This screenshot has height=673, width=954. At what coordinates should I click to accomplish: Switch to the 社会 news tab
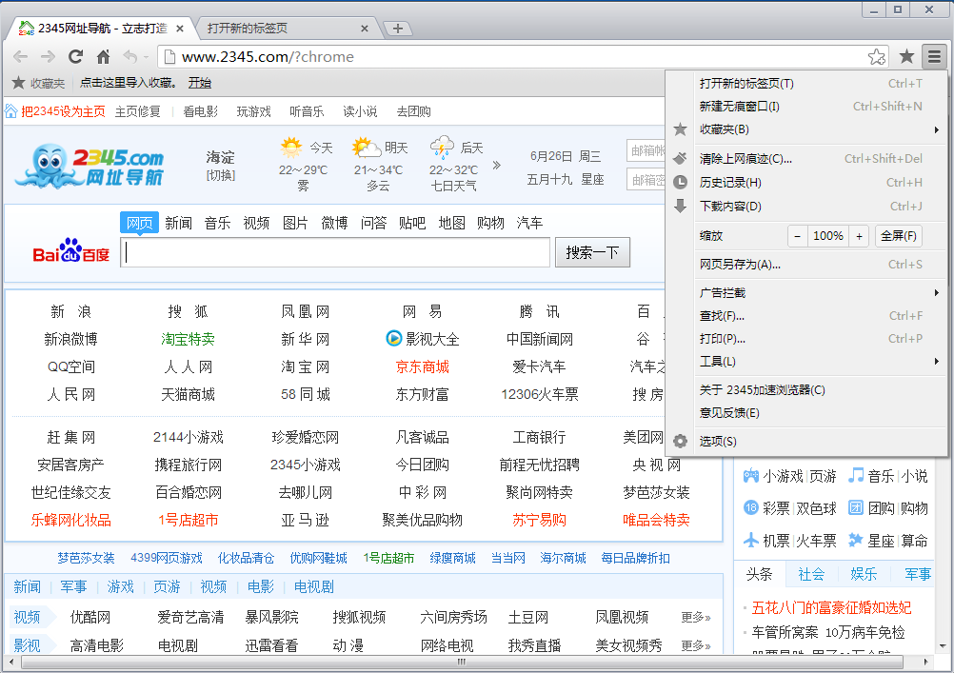click(x=811, y=574)
